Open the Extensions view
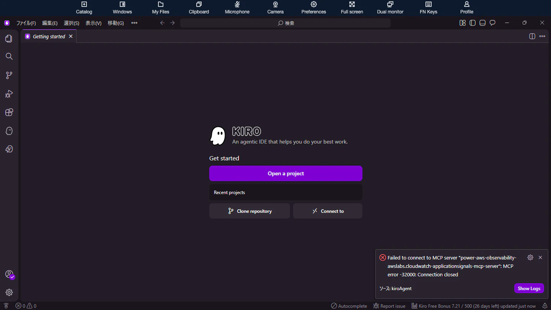 click(9, 112)
